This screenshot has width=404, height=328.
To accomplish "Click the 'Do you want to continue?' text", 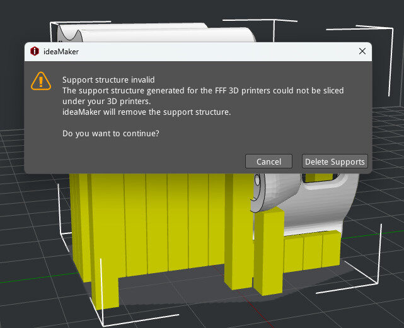I will 111,133.
